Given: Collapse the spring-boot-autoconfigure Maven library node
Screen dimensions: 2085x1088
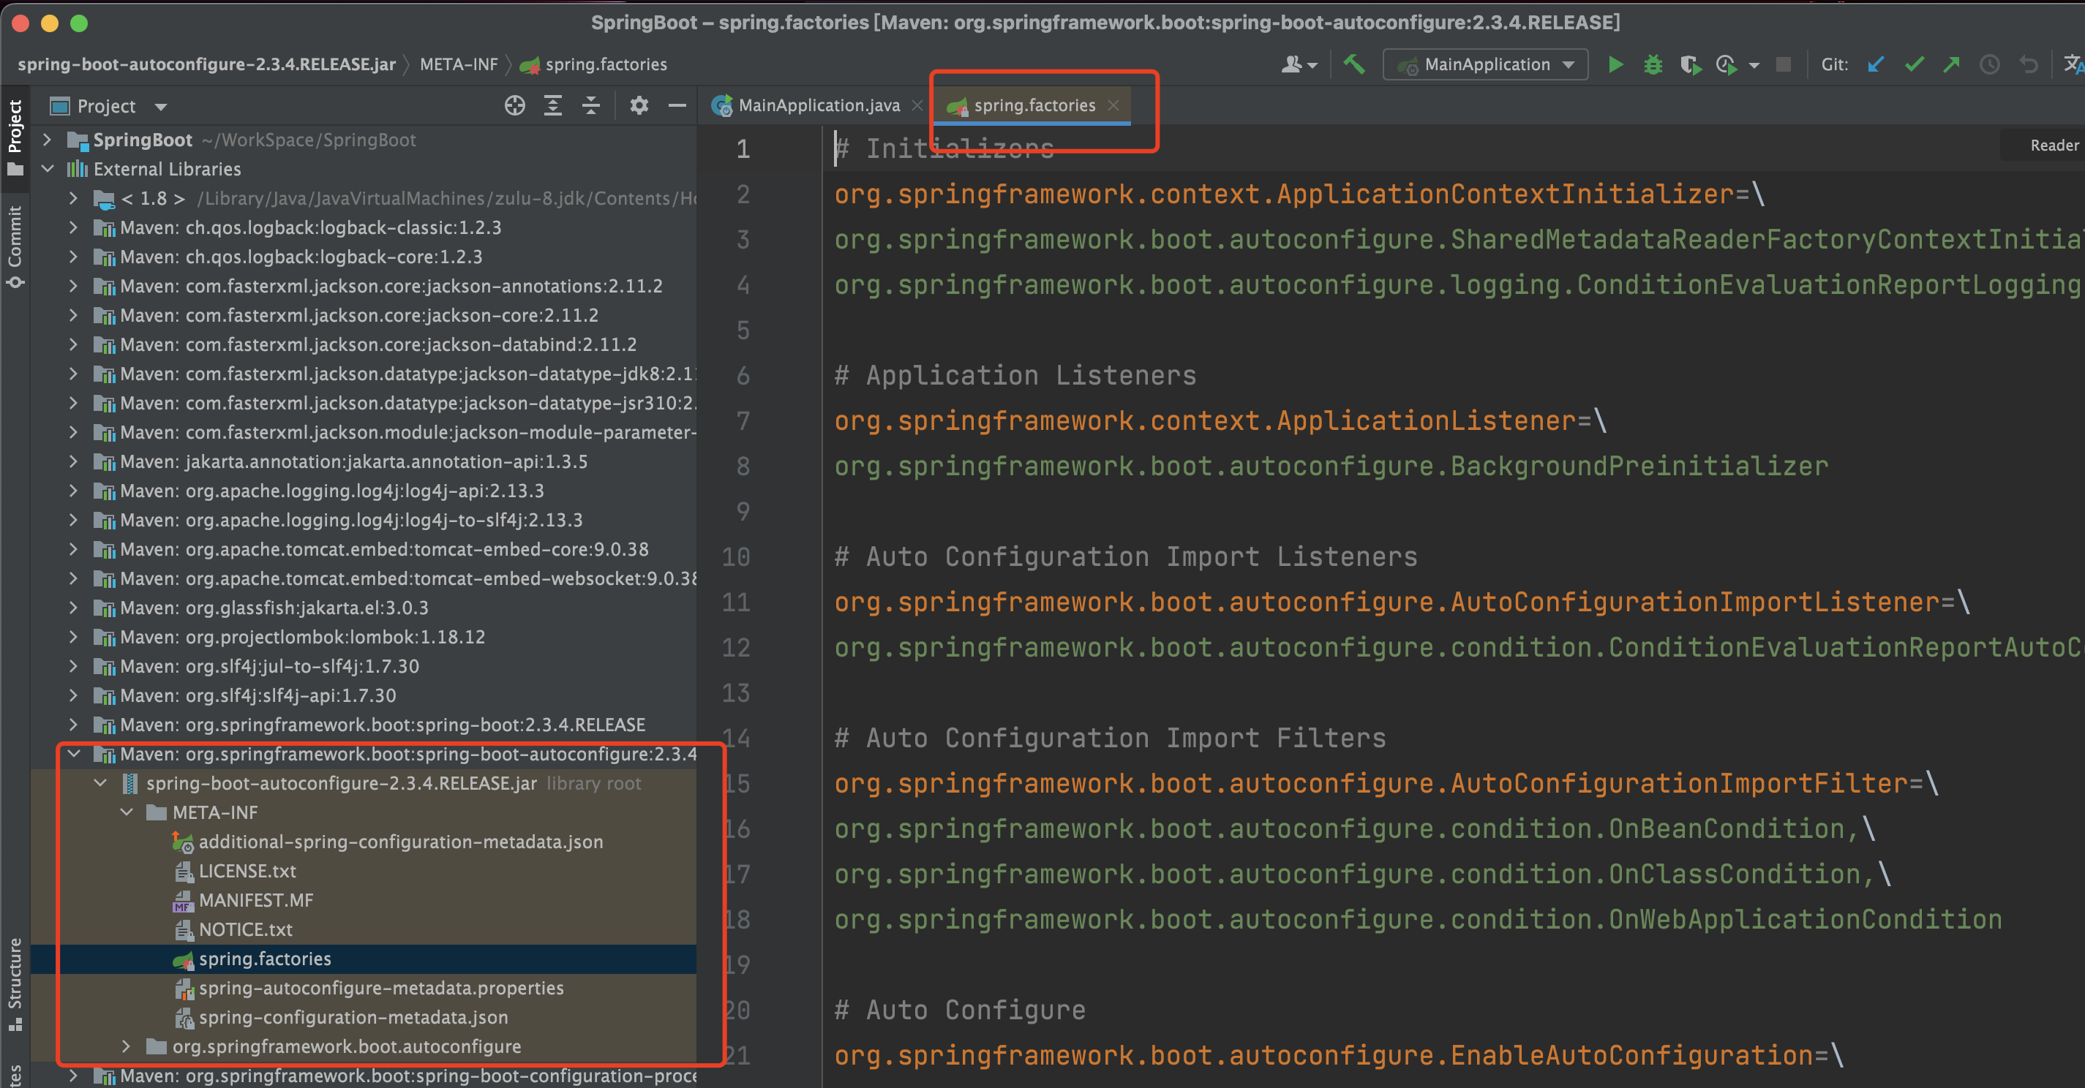Looking at the screenshot, I should [x=74, y=754].
